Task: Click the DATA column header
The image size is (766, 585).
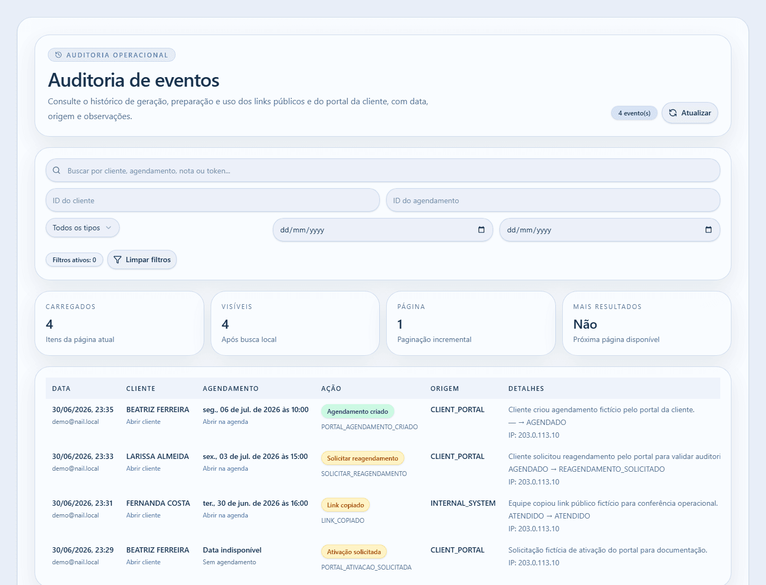Action: point(61,389)
